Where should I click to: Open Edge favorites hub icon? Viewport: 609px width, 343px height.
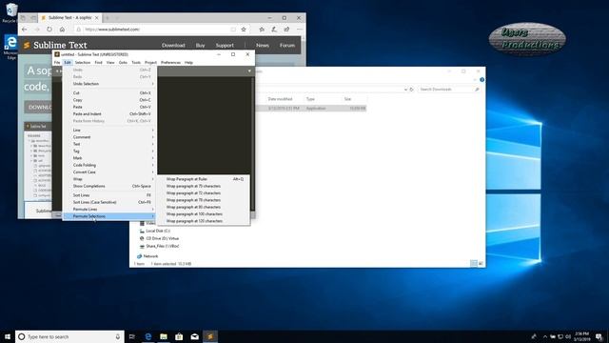[262, 30]
